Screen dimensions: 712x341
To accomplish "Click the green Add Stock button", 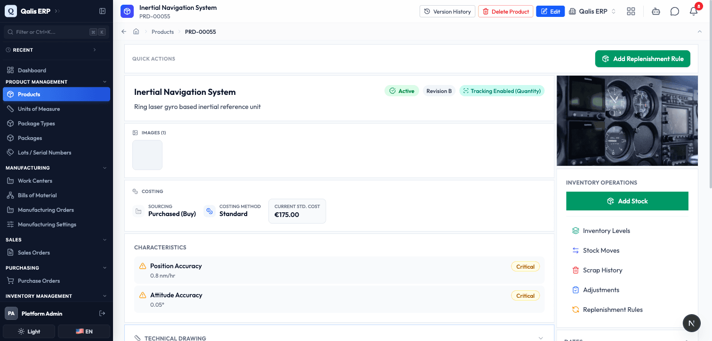I will (x=627, y=201).
